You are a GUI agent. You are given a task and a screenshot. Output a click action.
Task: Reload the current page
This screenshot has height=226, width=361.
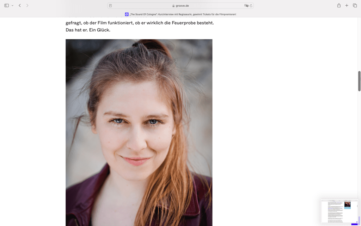click(x=251, y=6)
